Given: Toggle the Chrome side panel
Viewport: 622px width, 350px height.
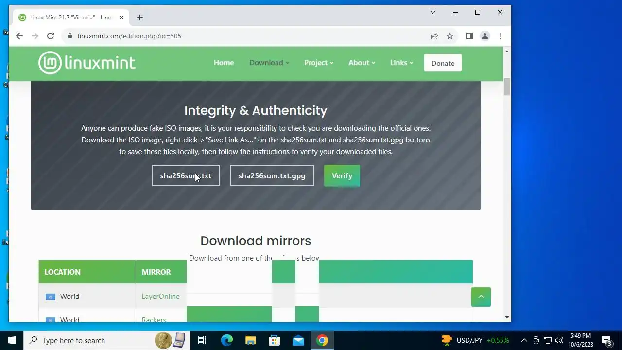Looking at the screenshot, I should pyautogui.click(x=469, y=36).
